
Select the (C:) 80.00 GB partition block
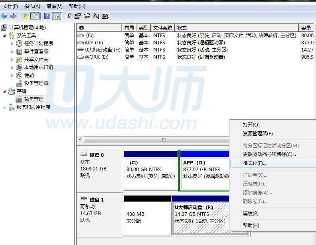point(150,170)
